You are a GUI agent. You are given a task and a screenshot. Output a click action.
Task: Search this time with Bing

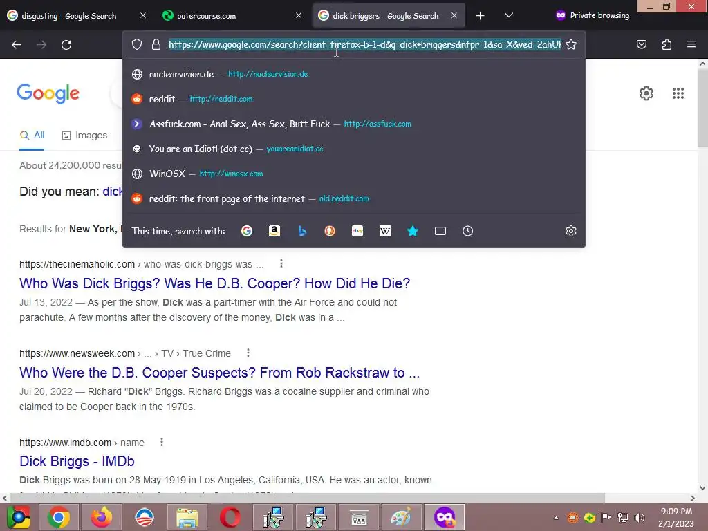point(302,231)
